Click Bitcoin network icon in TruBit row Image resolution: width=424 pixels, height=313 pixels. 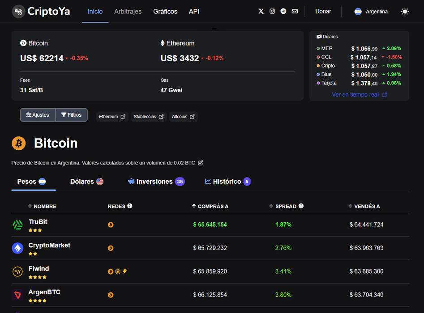point(111,225)
